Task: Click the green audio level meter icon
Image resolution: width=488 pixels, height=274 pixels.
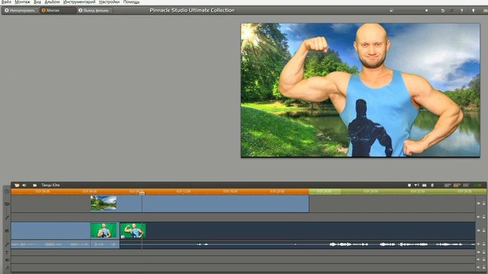Action: (477, 185)
